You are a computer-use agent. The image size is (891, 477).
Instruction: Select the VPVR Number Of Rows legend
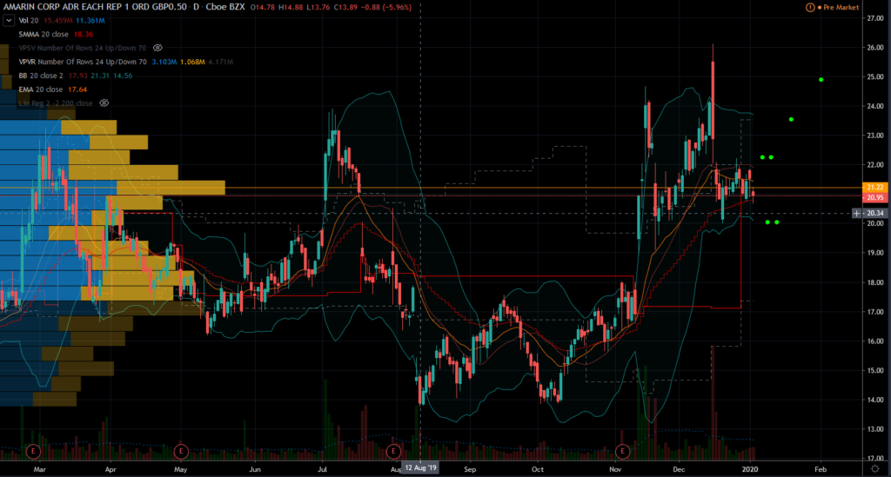(x=83, y=62)
